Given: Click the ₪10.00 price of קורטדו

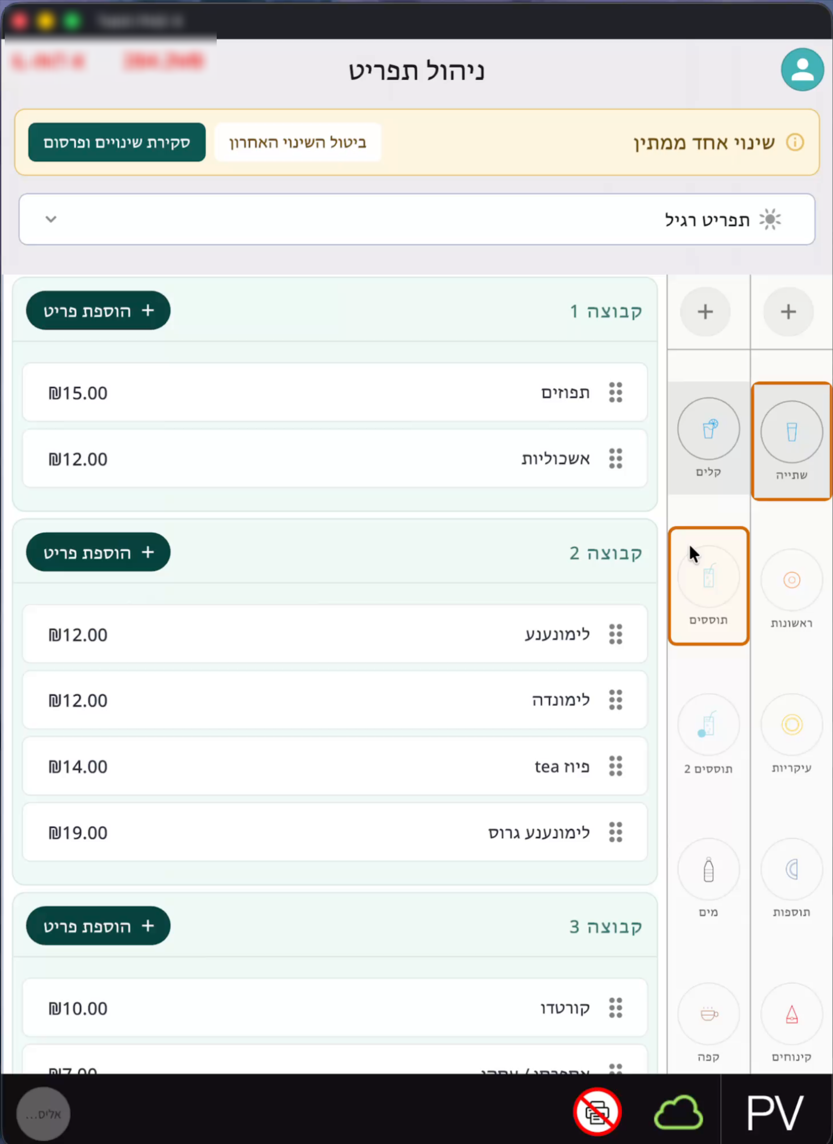Looking at the screenshot, I should point(78,1008).
